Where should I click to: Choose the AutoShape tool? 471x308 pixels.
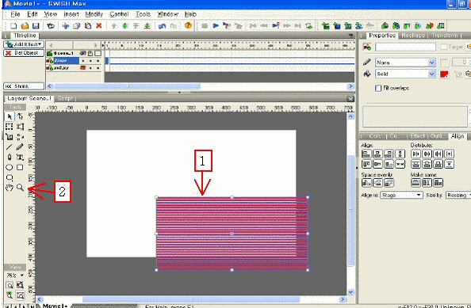(x=10, y=177)
